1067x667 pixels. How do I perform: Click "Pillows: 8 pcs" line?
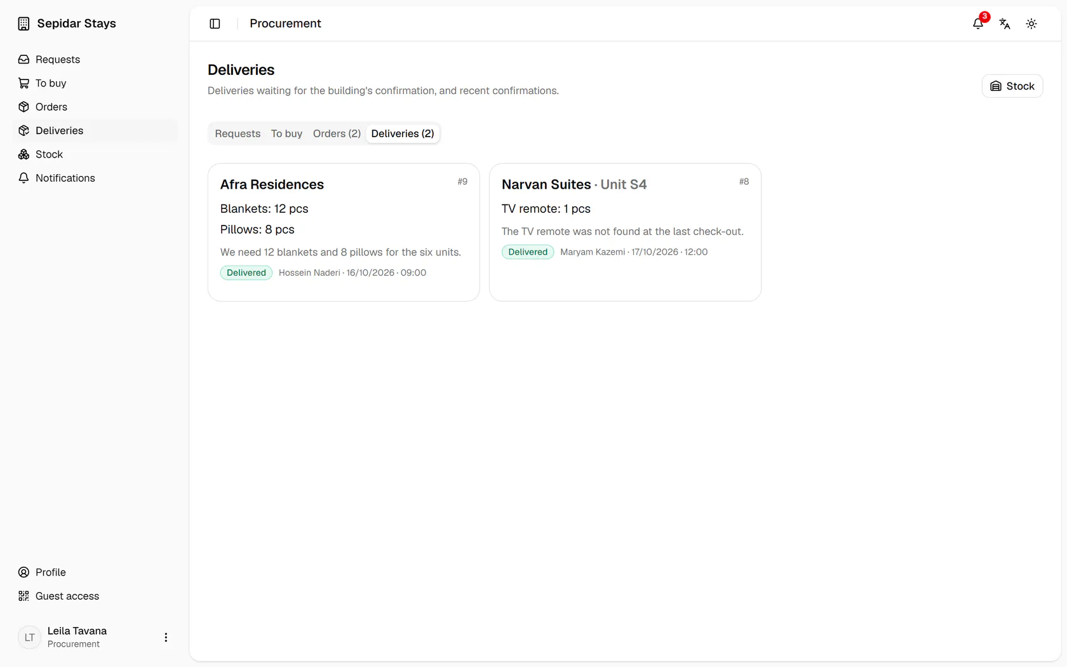tap(257, 229)
